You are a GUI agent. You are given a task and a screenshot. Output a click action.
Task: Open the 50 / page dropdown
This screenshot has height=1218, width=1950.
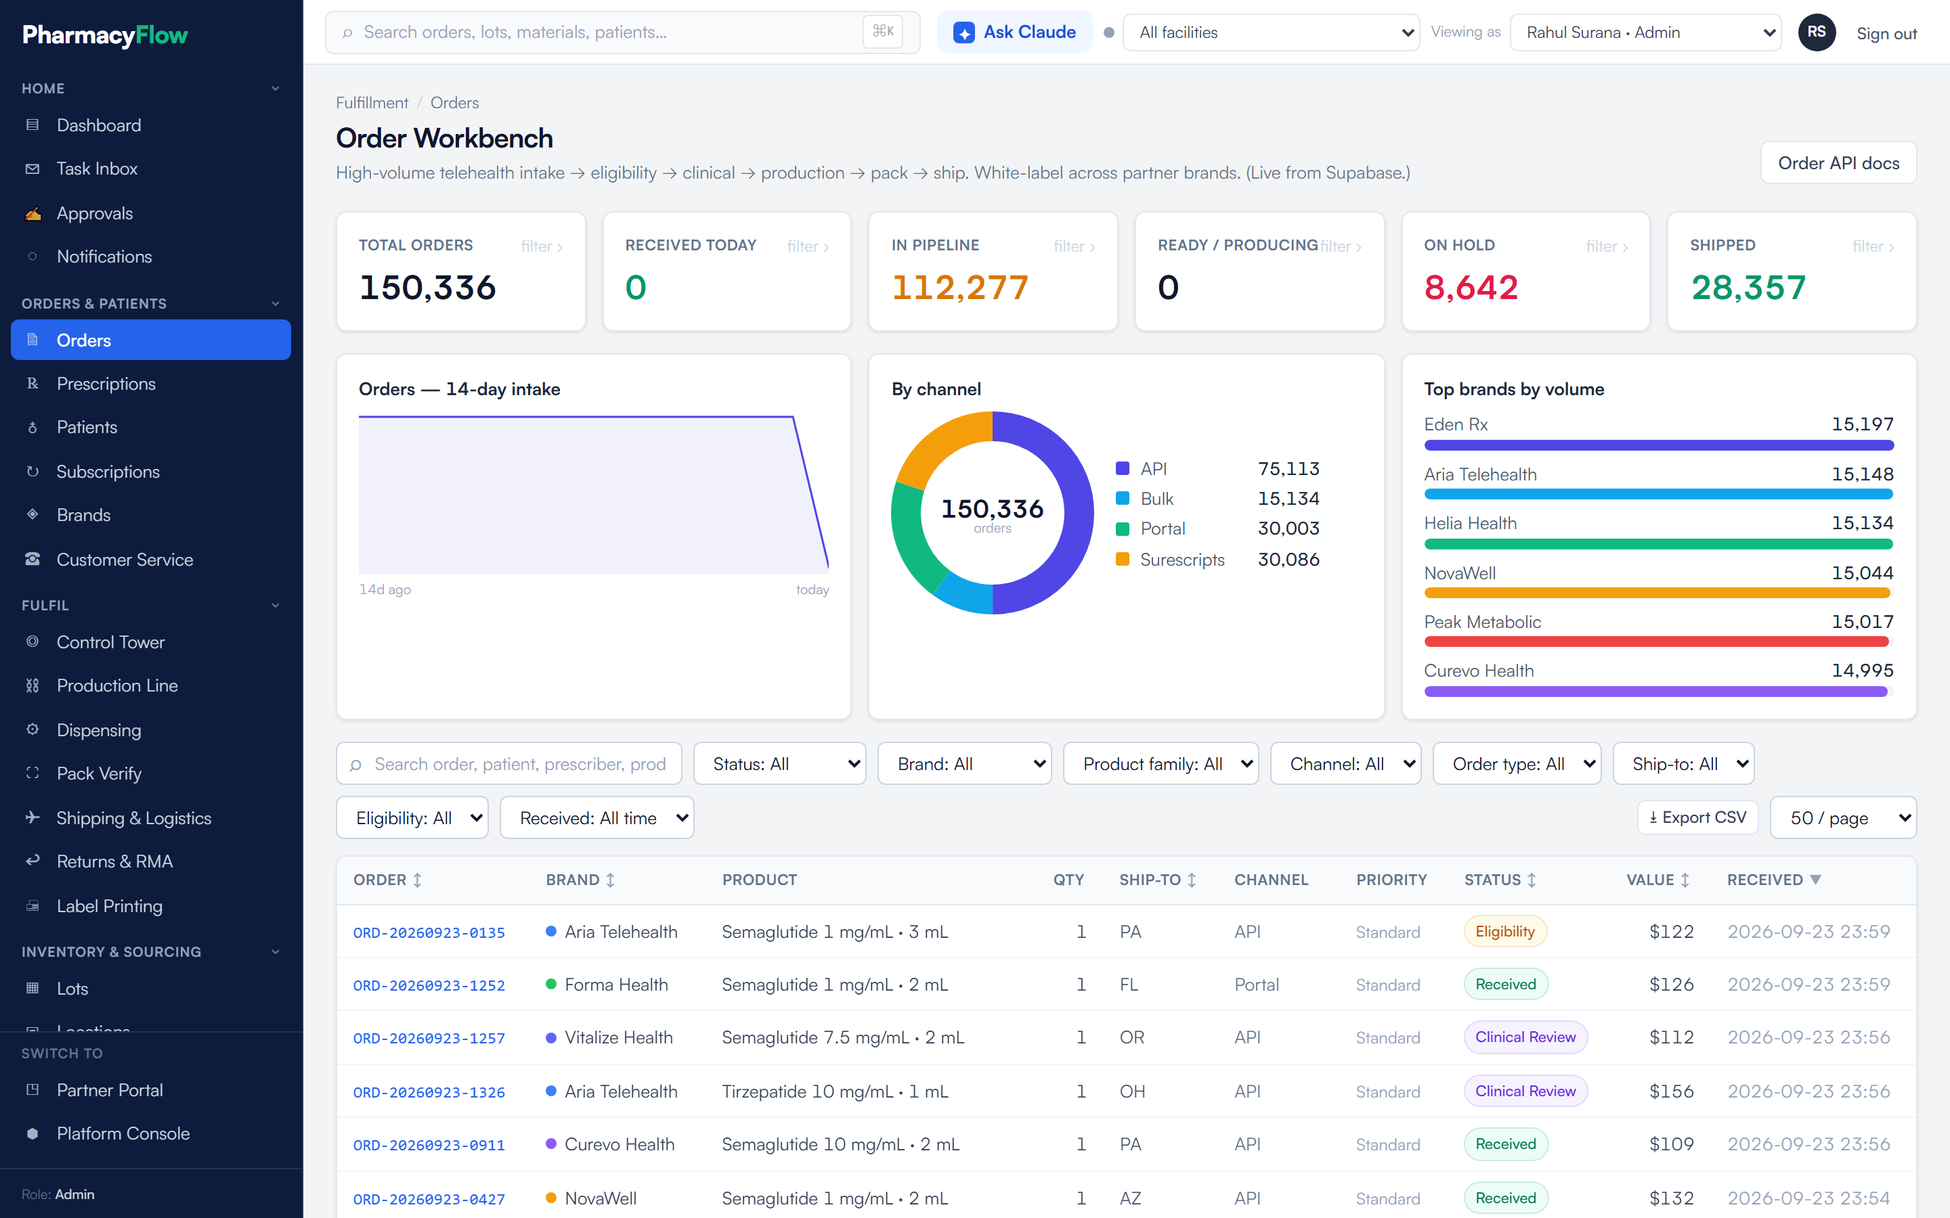[1843, 817]
